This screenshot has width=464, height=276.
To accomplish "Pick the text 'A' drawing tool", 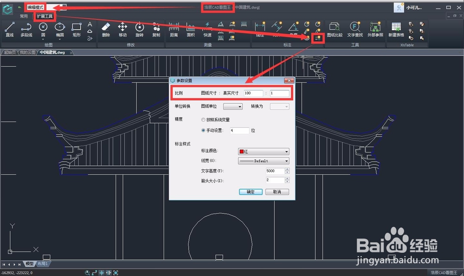I will coord(90,24).
